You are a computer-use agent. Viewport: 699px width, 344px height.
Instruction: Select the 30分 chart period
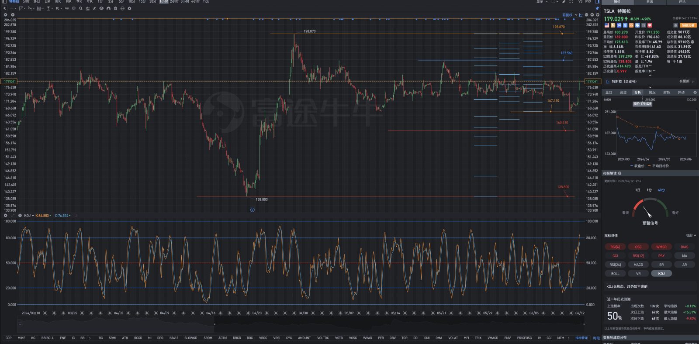pyautogui.click(x=153, y=2)
